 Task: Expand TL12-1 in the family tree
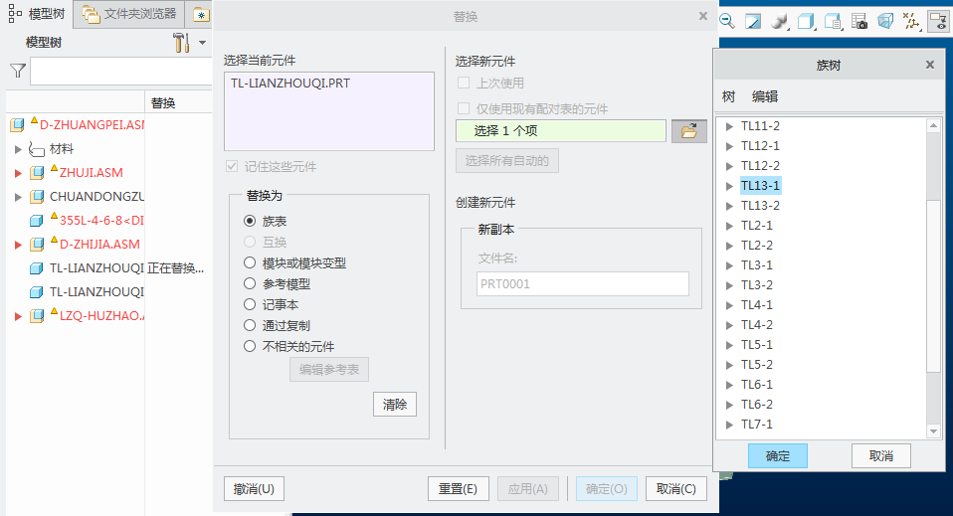[x=729, y=146]
